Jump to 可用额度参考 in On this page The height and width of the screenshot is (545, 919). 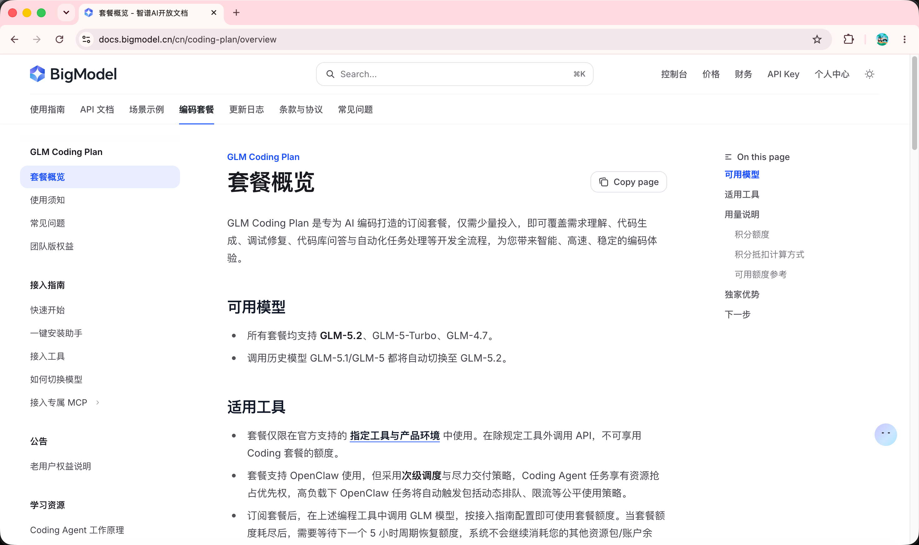(760, 274)
